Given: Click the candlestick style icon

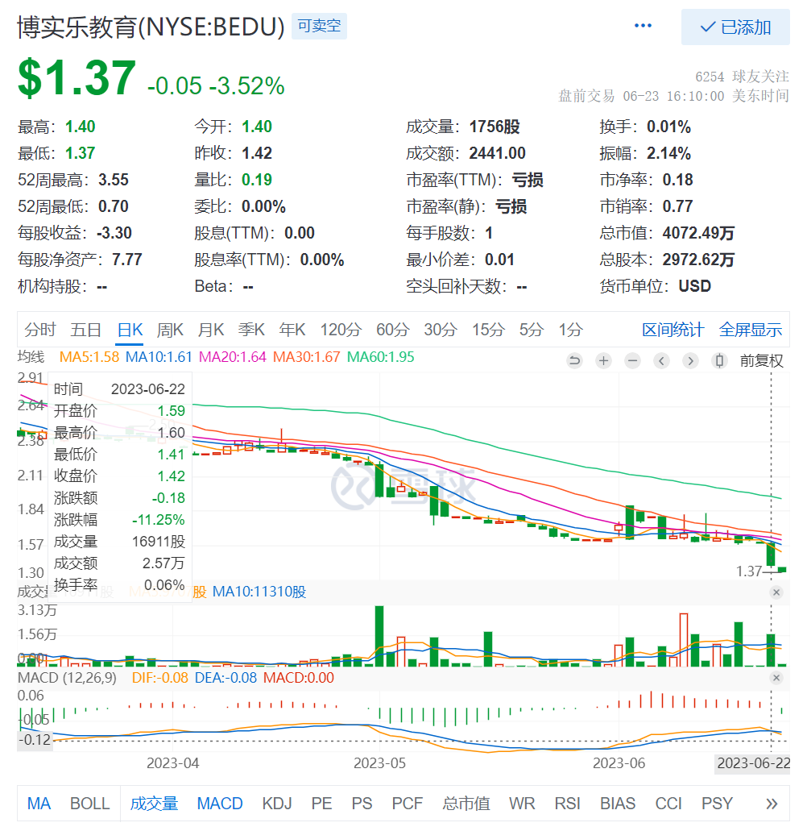Looking at the screenshot, I should (719, 360).
